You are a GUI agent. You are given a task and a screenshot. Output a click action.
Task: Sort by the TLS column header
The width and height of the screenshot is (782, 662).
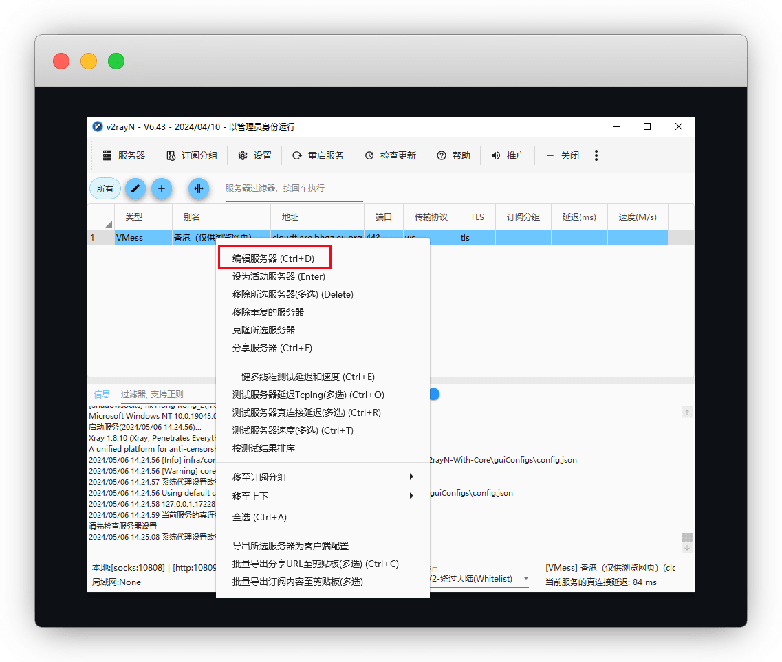coord(477,217)
